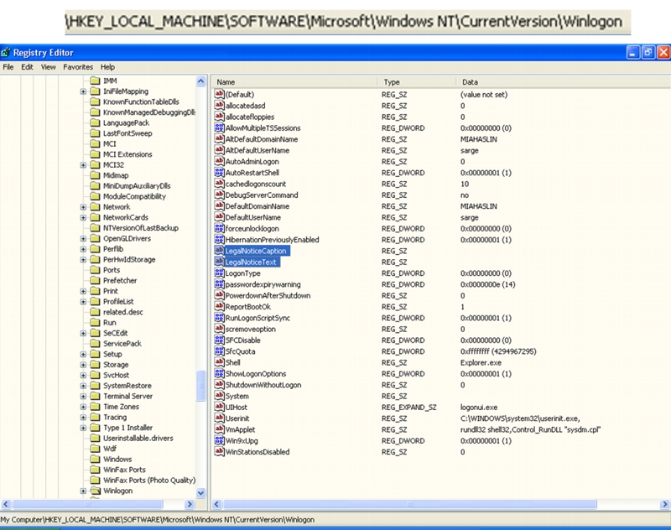The width and height of the screenshot is (671, 530).
Task: Click the passwordexpirywarning DWORD icon
Action: point(219,283)
